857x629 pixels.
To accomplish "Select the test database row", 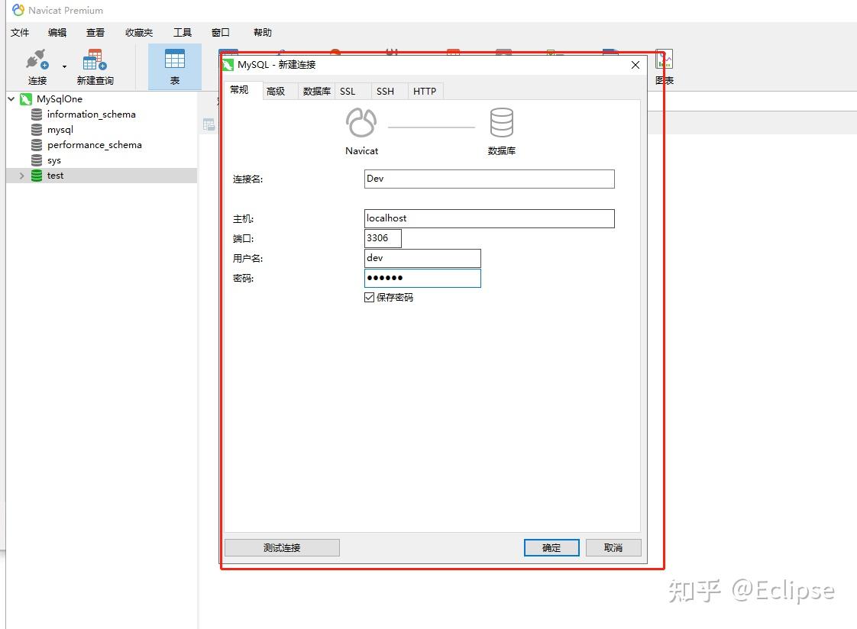I will pos(102,176).
